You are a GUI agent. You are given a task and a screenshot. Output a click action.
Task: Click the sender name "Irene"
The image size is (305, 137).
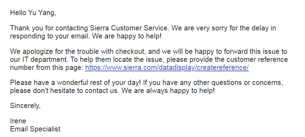tap(18, 121)
